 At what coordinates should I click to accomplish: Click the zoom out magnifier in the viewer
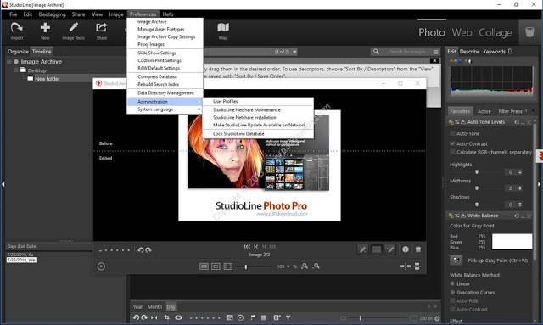316,266
